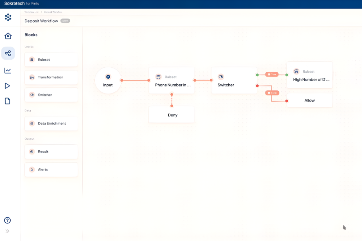The image size is (362, 241).
Task: Select the workflow share-nodes sidebar icon
Action: (x=8, y=53)
